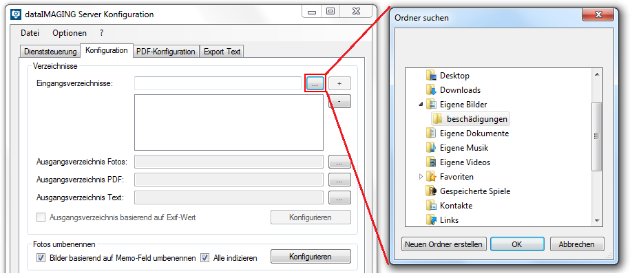This screenshot has height=278, width=641.
Task: Select Kontakte label in folder tree
Action: 456,206
